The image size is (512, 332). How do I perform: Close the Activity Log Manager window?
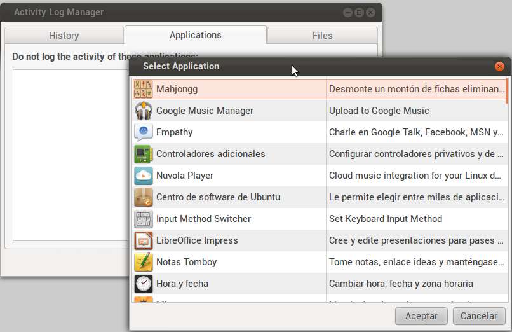click(370, 13)
